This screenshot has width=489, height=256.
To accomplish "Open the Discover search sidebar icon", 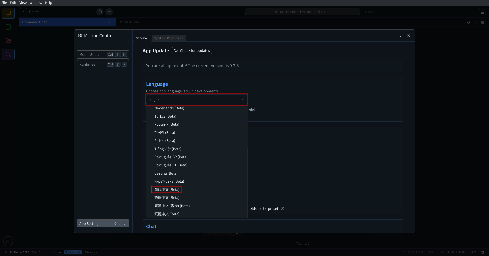I will coord(8,54).
